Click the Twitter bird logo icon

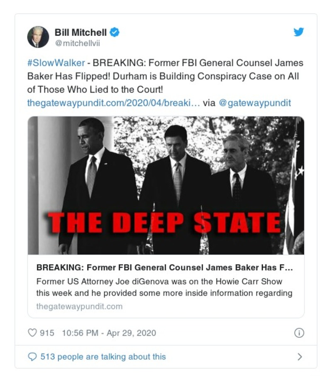click(299, 32)
